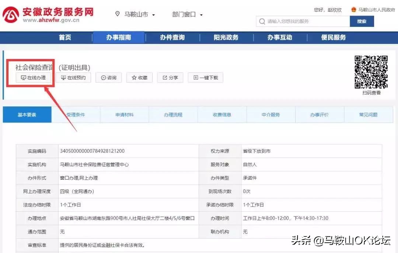Select 办件查询 in the navigation bar
The image size is (398, 253).
click(x=172, y=37)
